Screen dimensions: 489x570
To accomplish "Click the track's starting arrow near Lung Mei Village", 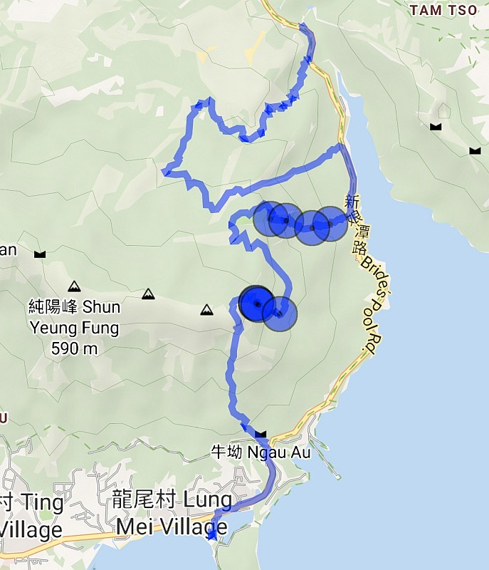I will coord(212,534).
